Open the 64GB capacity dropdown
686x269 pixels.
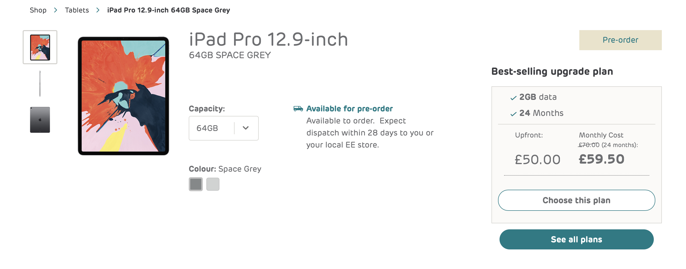point(211,128)
